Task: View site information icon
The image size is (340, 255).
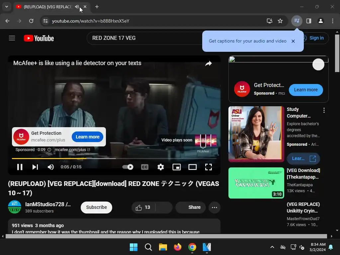Action: [45, 21]
